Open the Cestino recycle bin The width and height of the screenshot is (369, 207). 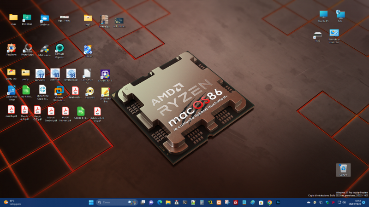(343, 170)
